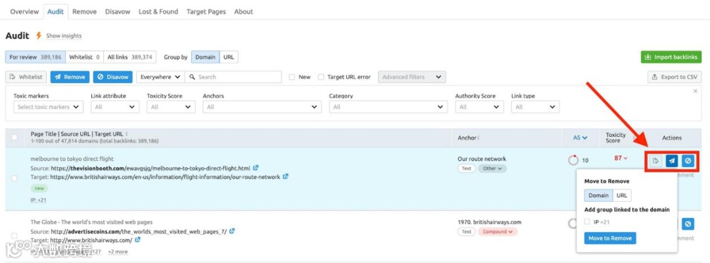Click the lightning insights icon
Screen dimensions: 710x263
pyautogui.click(x=39, y=36)
